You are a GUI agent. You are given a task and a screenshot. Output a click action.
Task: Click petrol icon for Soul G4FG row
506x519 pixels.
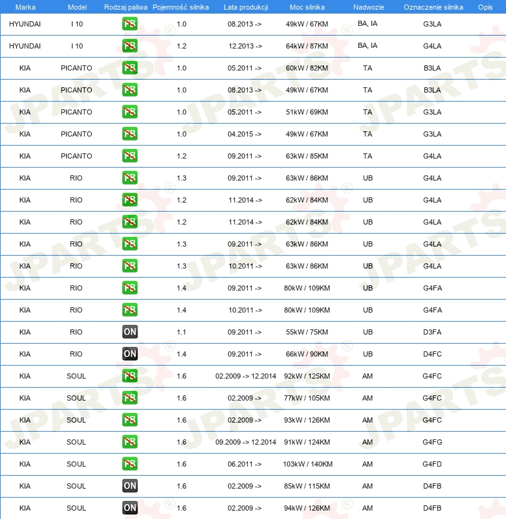click(129, 442)
